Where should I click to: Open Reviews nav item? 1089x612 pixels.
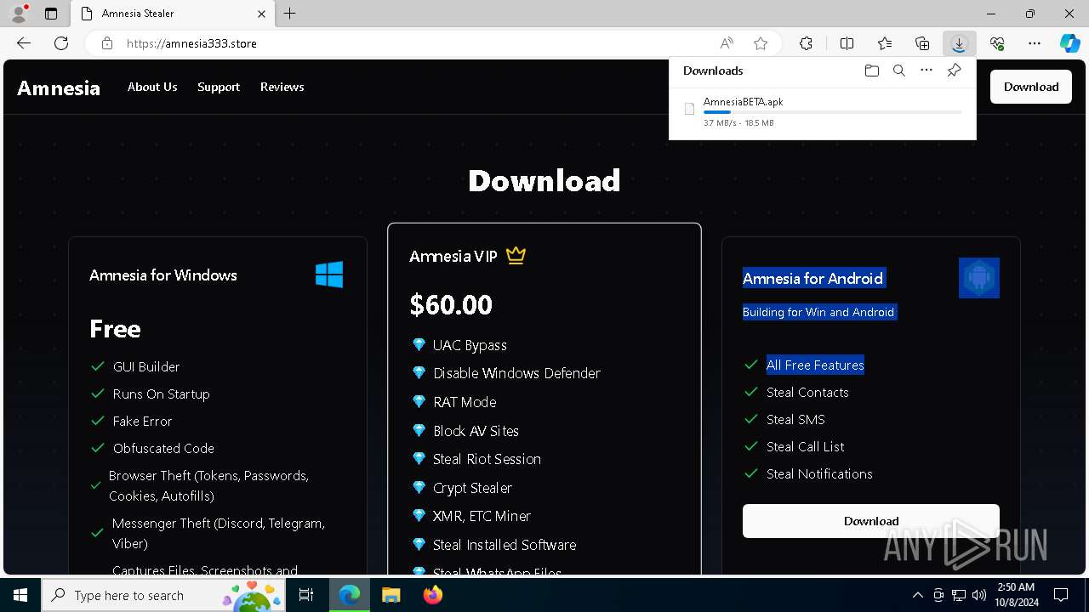(x=282, y=87)
